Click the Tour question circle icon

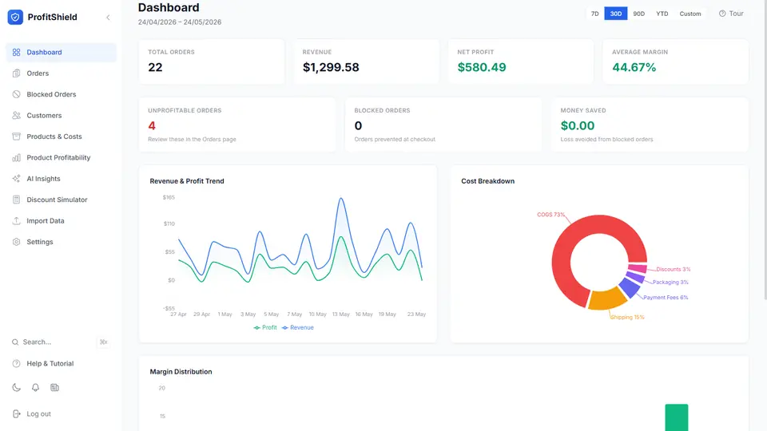click(722, 14)
